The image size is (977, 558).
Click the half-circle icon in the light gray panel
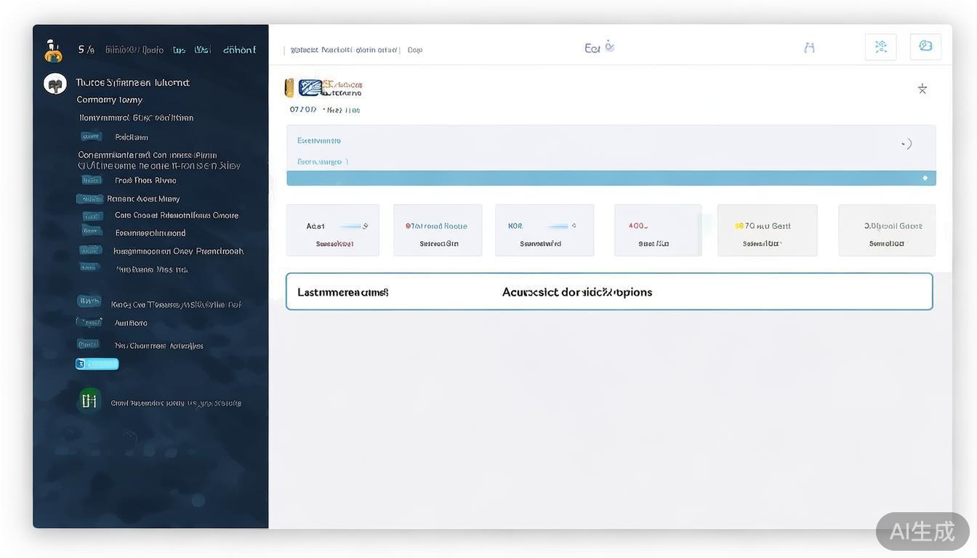click(x=906, y=144)
